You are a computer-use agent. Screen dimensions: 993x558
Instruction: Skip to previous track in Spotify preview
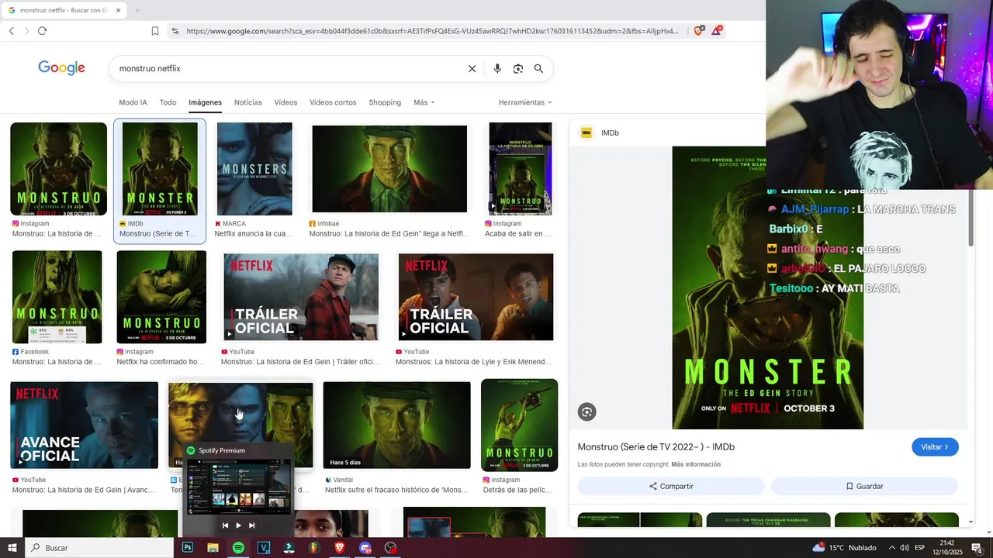point(225,525)
